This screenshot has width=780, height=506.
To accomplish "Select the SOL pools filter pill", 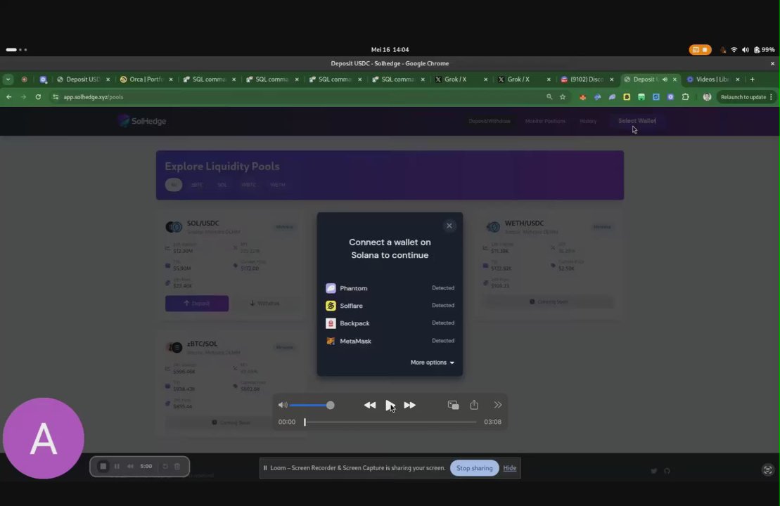I will click(x=222, y=184).
